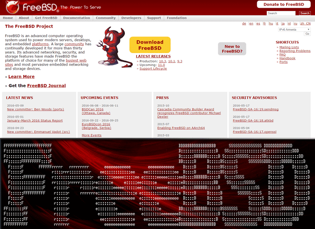The image size is (315, 229).
Task: Switch language to fr
Action: click(264, 23)
